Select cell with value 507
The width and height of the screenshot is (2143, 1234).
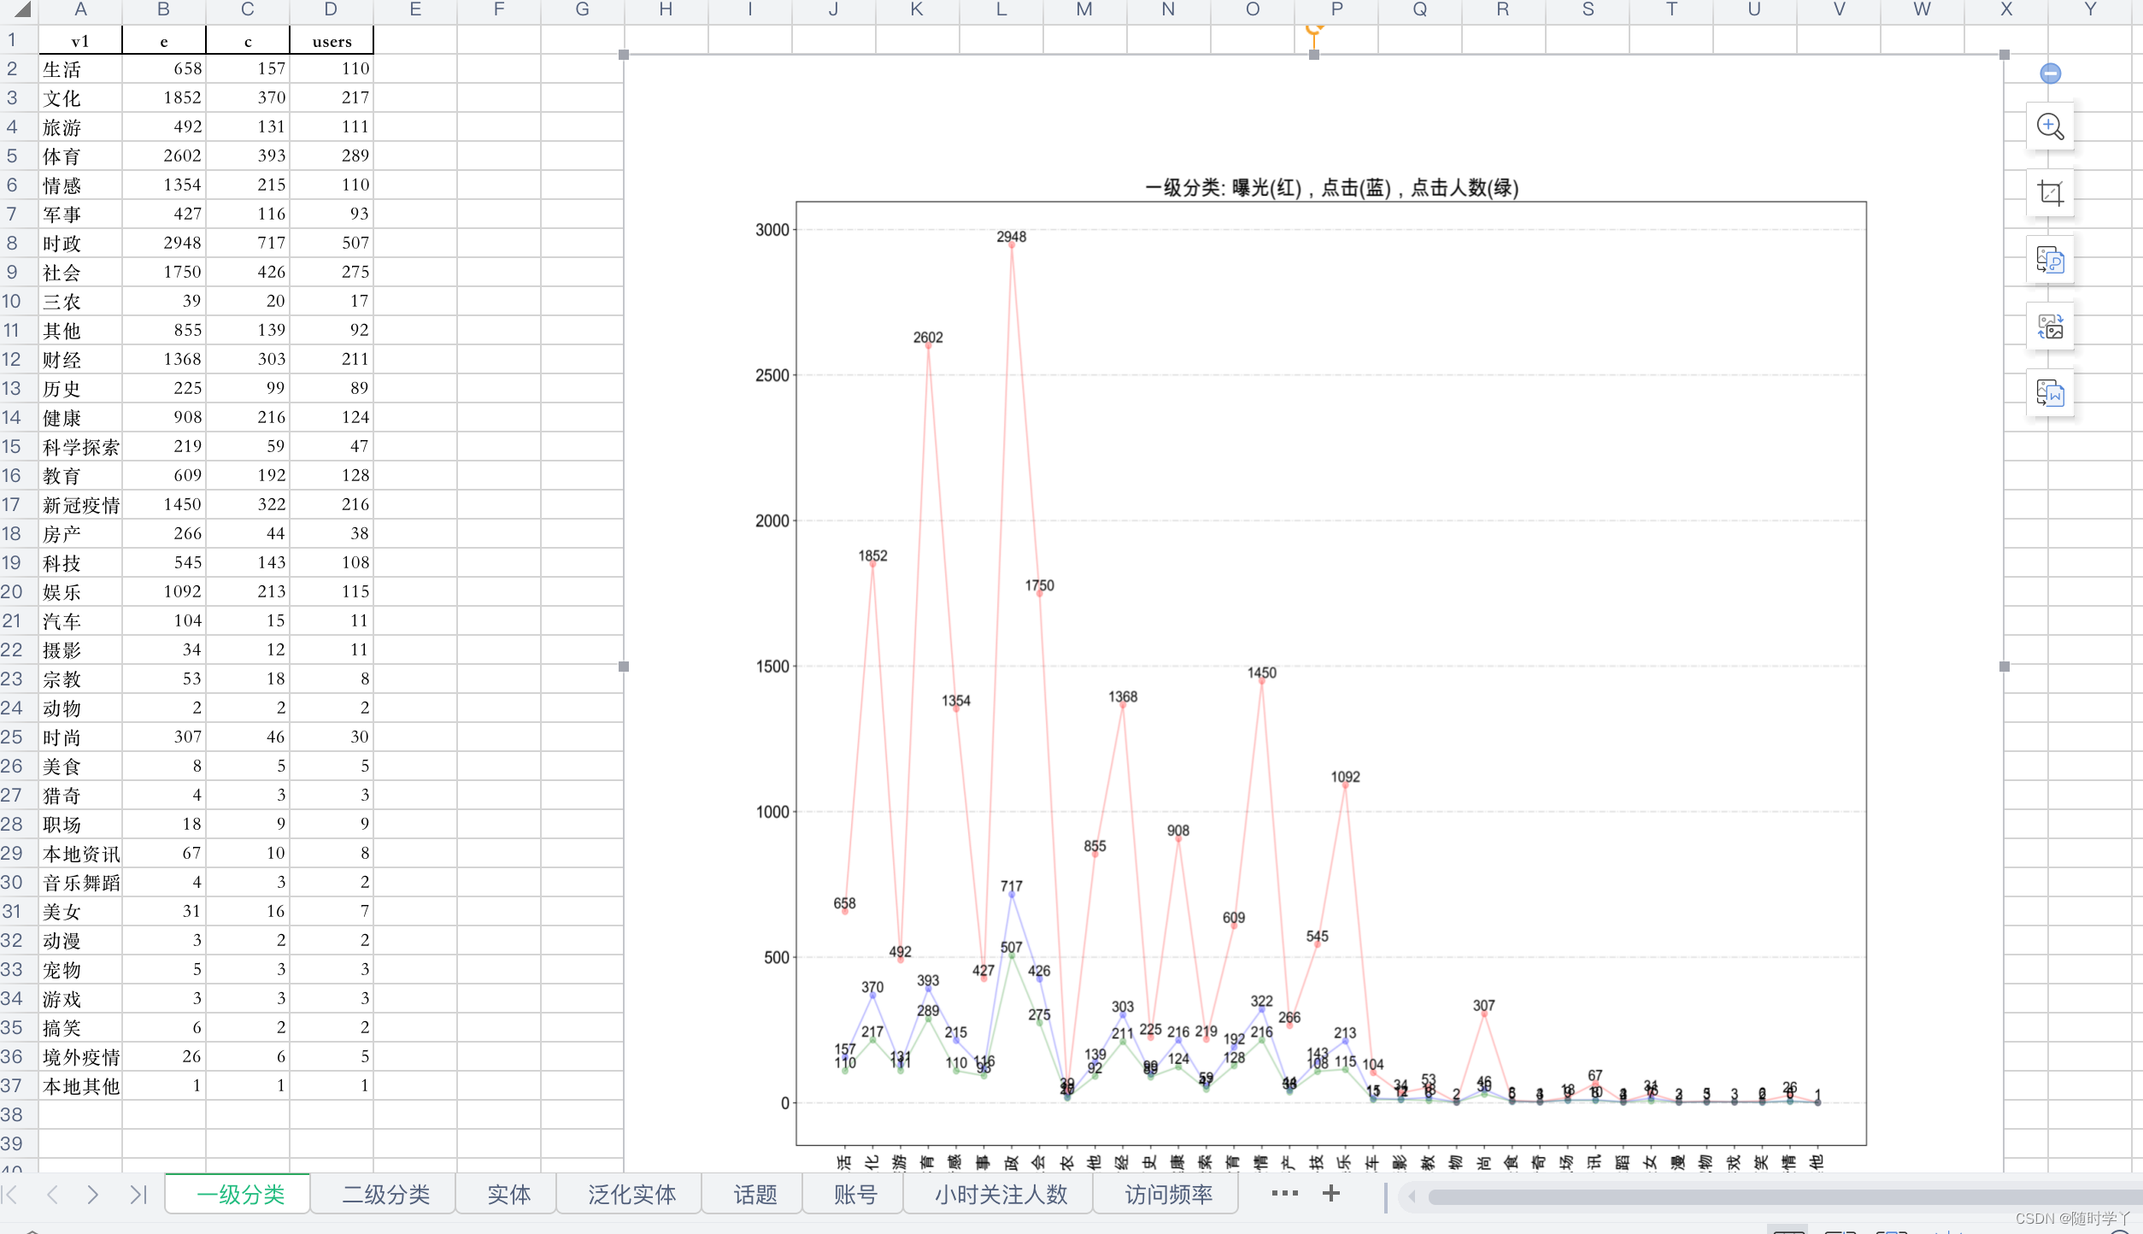(x=332, y=243)
